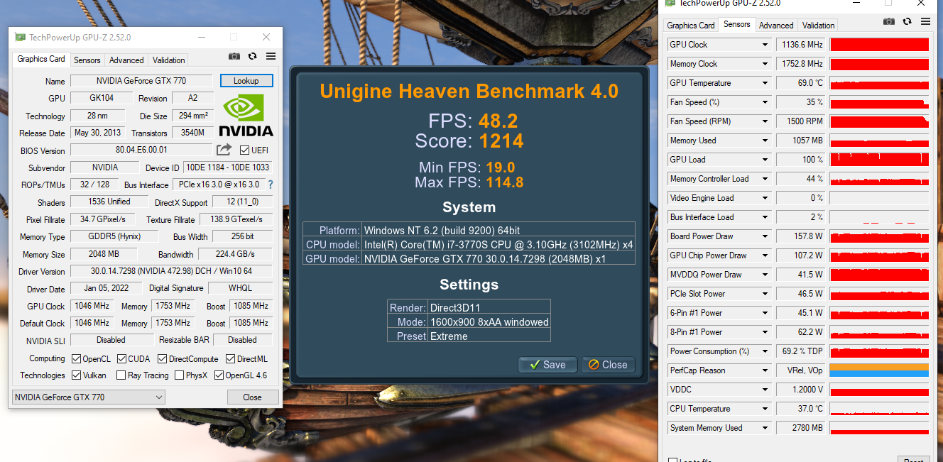Open the System Memory Used sensor dropdown

pyautogui.click(x=765, y=428)
